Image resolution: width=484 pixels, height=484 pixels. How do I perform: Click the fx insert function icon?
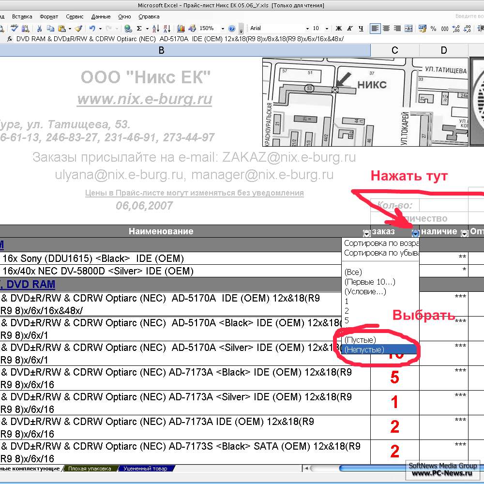pos(10,39)
